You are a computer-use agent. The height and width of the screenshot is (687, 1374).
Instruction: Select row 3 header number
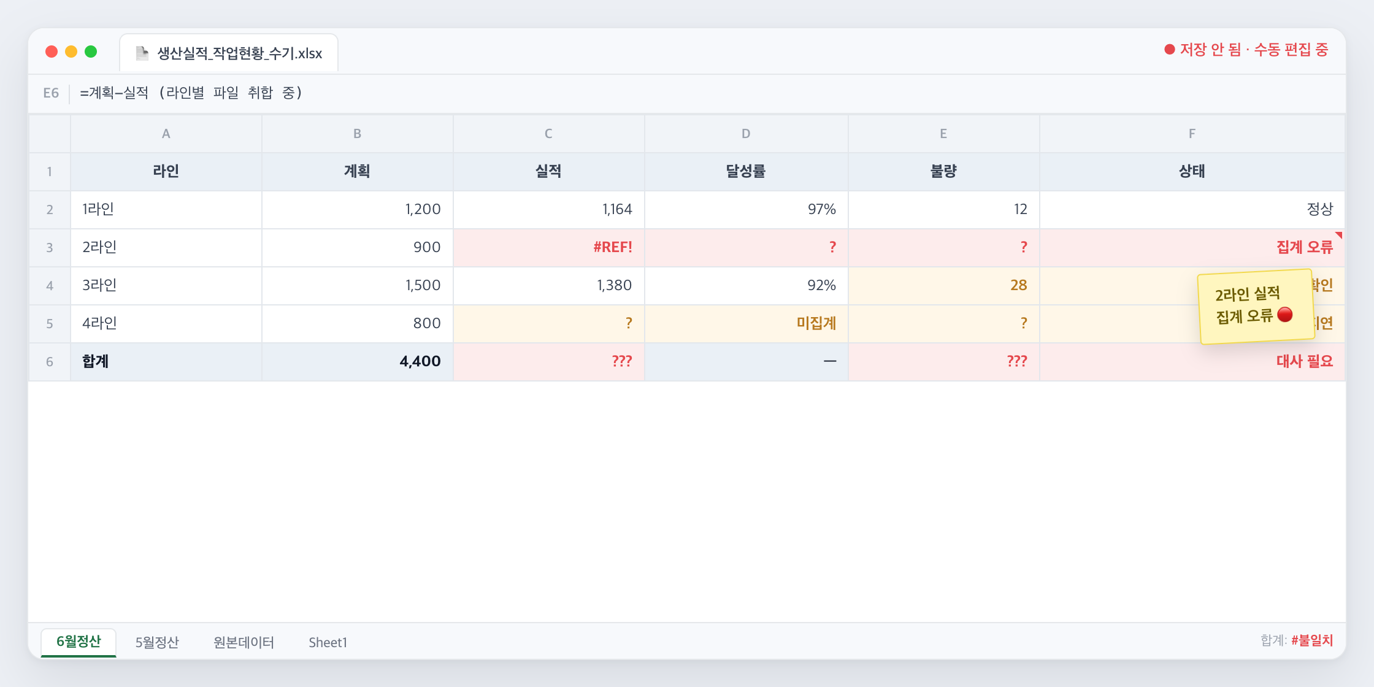(50, 248)
